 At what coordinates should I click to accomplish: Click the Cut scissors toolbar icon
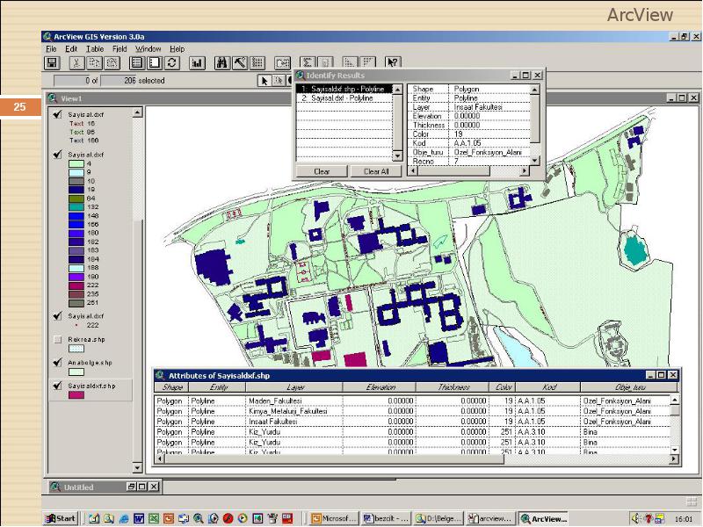(76, 63)
